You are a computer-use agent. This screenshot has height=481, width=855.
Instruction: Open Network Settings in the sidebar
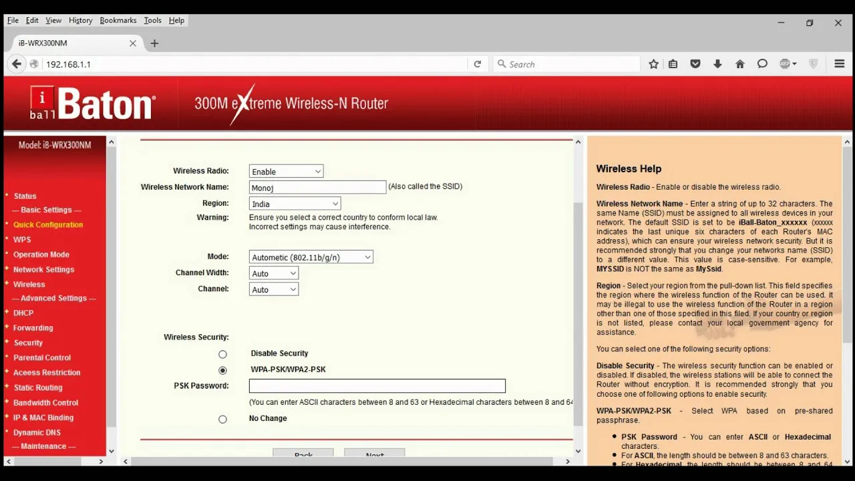pos(43,269)
